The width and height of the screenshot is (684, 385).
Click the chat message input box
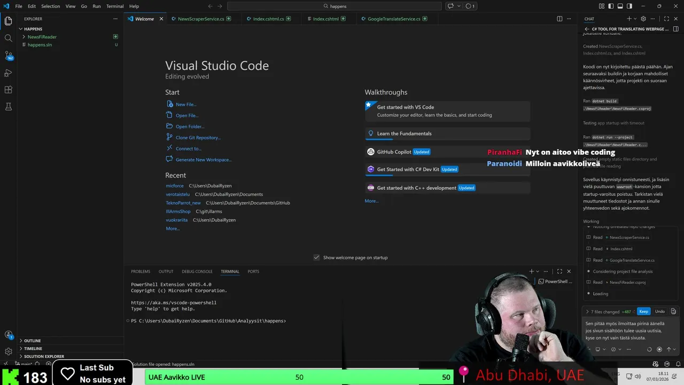tap(629, 330)
